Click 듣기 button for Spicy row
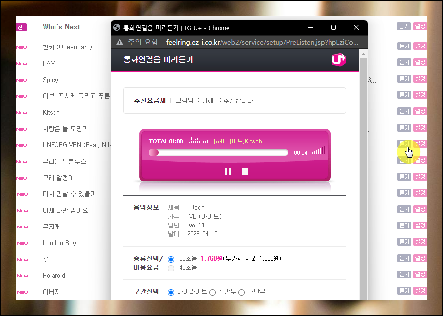The width and height of the screenshot is (443, 316). point(404,78)
